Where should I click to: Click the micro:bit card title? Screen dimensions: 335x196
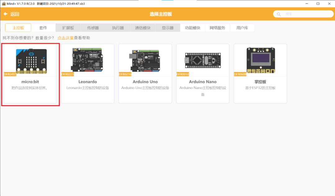(30, 82)
